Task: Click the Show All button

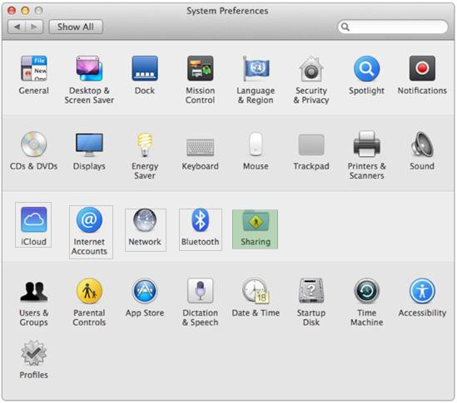Action: point(76,27)
